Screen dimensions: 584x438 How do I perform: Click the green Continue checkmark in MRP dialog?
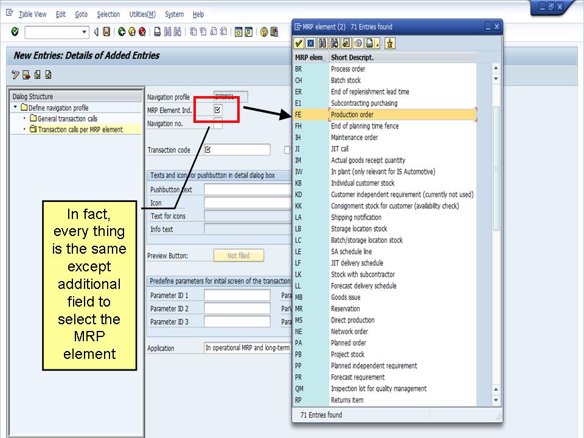coord(299,42)
